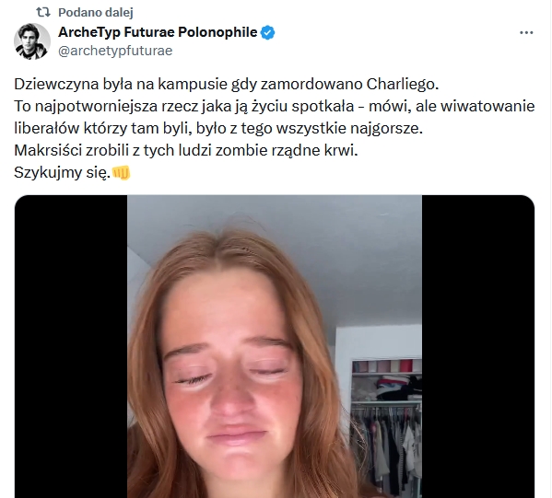This screenshot has height=498, width=552.
Task: Click the black right letterbox area of the video
Action: [x=478, y=346]
